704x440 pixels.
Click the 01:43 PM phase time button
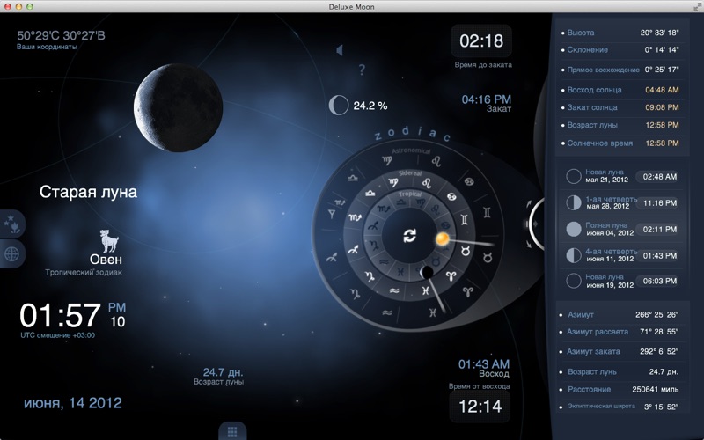tap(659, 255)
